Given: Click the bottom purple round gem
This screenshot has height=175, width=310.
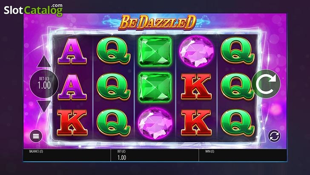Looking at the screenshot, I should click(155, 123).
